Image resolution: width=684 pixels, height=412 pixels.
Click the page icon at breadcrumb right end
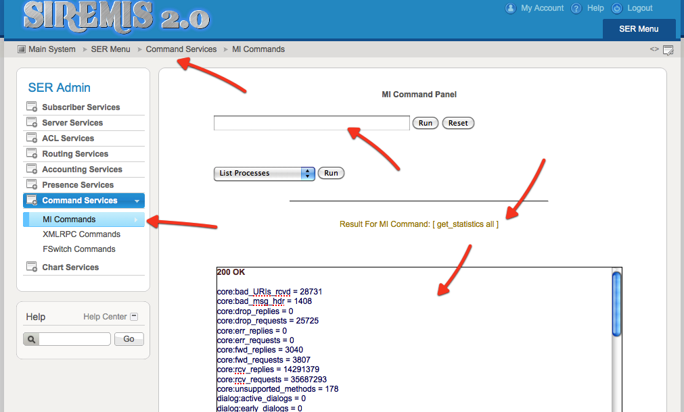click(x=668, y=50)
